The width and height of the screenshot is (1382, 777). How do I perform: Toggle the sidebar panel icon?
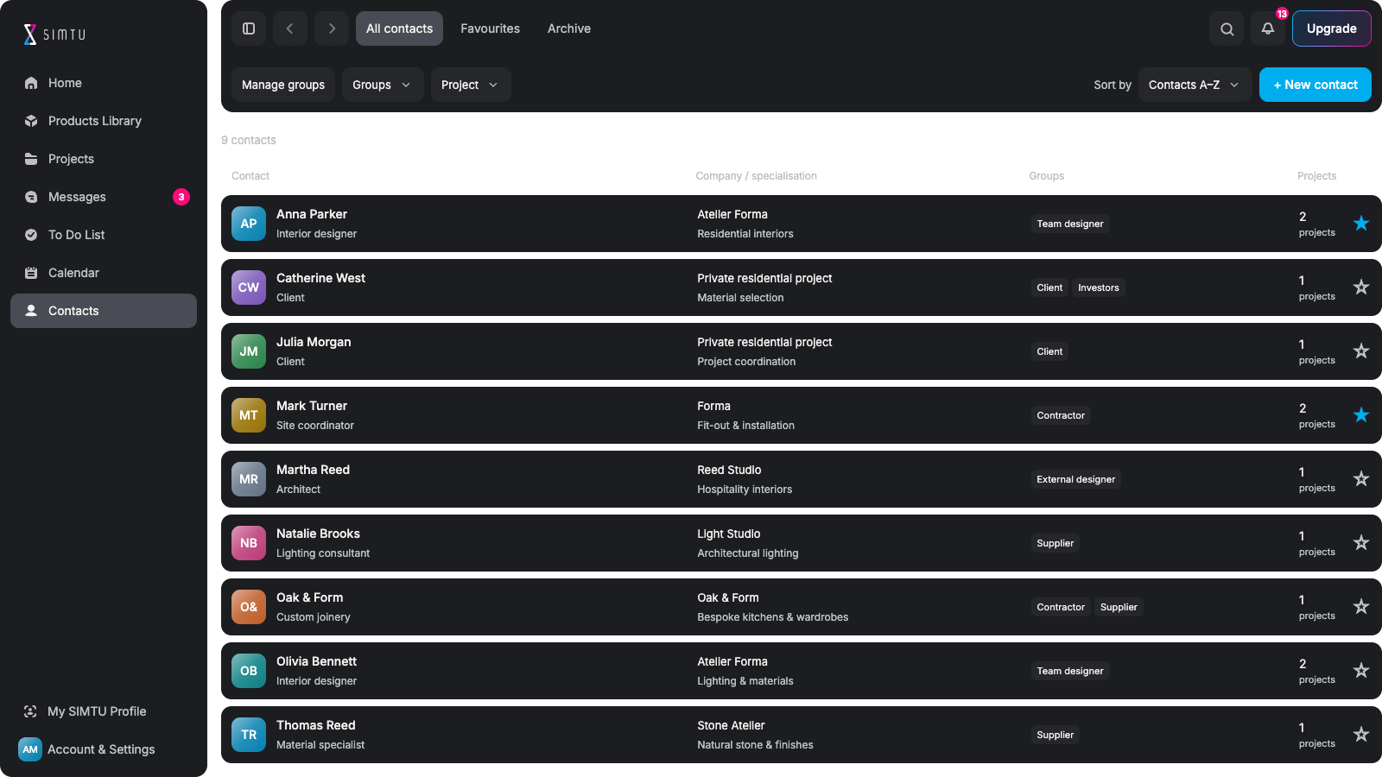249,28
